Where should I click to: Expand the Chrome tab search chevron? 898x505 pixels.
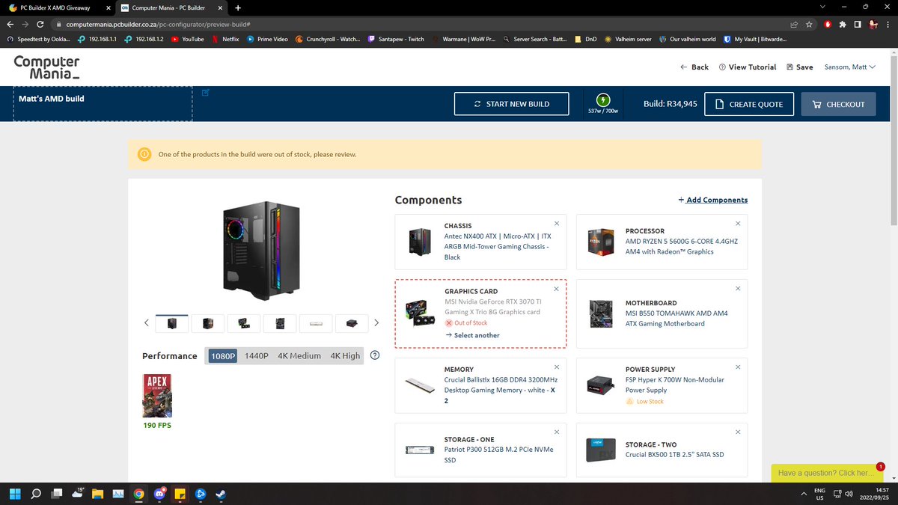(x=824, y=7)
